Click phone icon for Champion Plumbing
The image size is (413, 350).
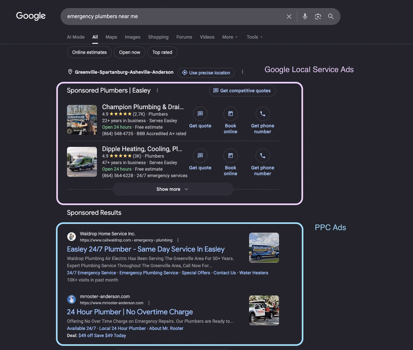(263, 113)
